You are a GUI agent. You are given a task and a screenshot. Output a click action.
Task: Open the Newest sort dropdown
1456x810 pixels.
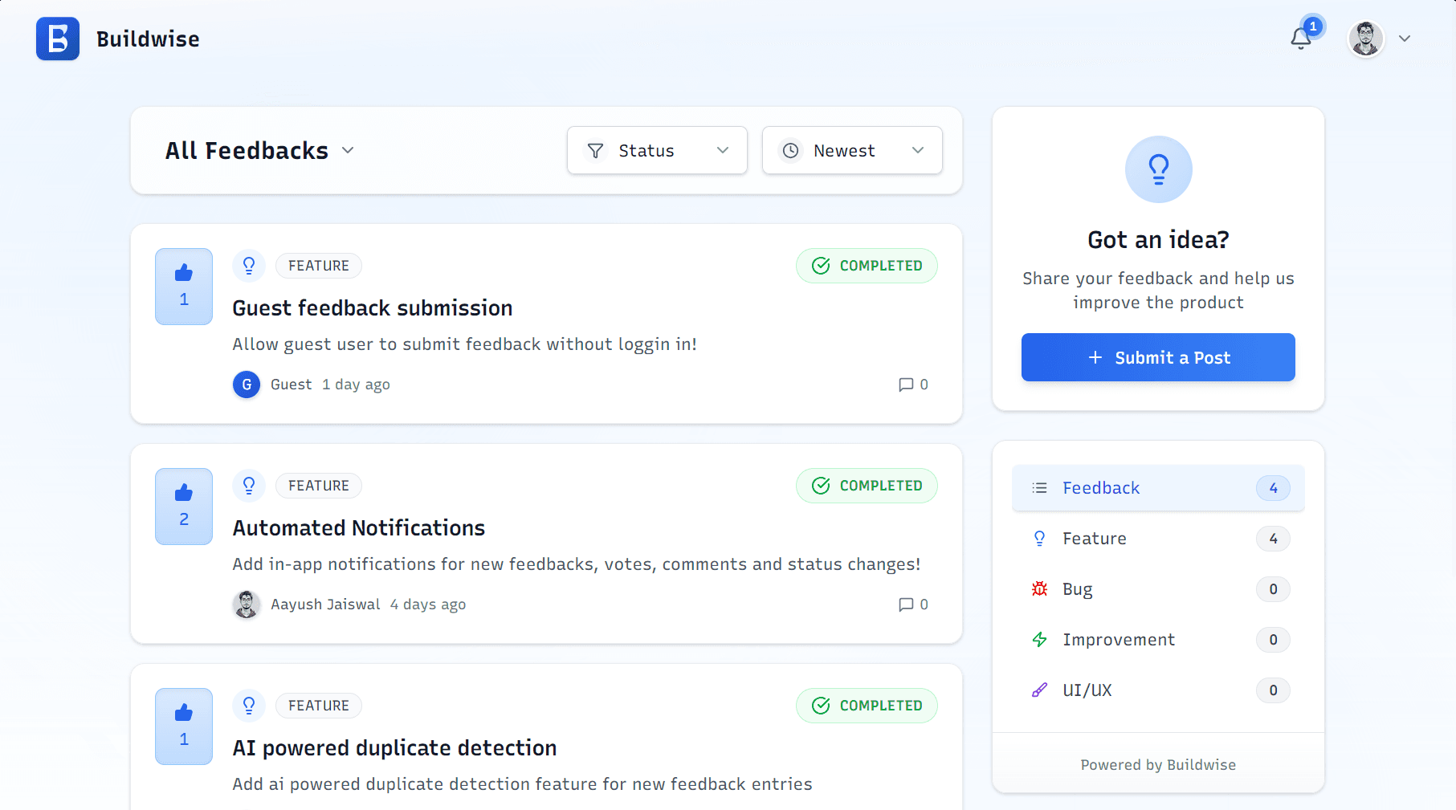(851, 150)
